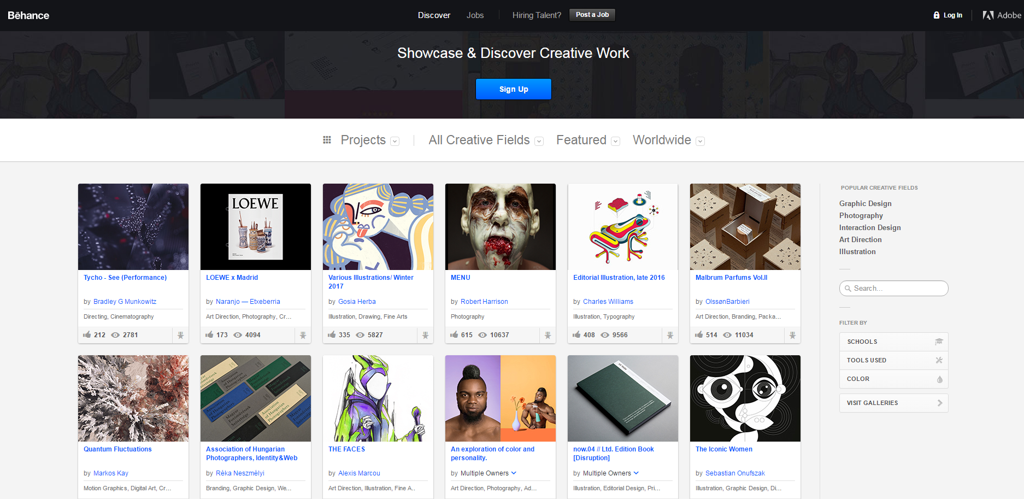Viewport: 1024px width, 499px height.
Task: Click the tools icon in Tools Used filter
Action: 939,360
